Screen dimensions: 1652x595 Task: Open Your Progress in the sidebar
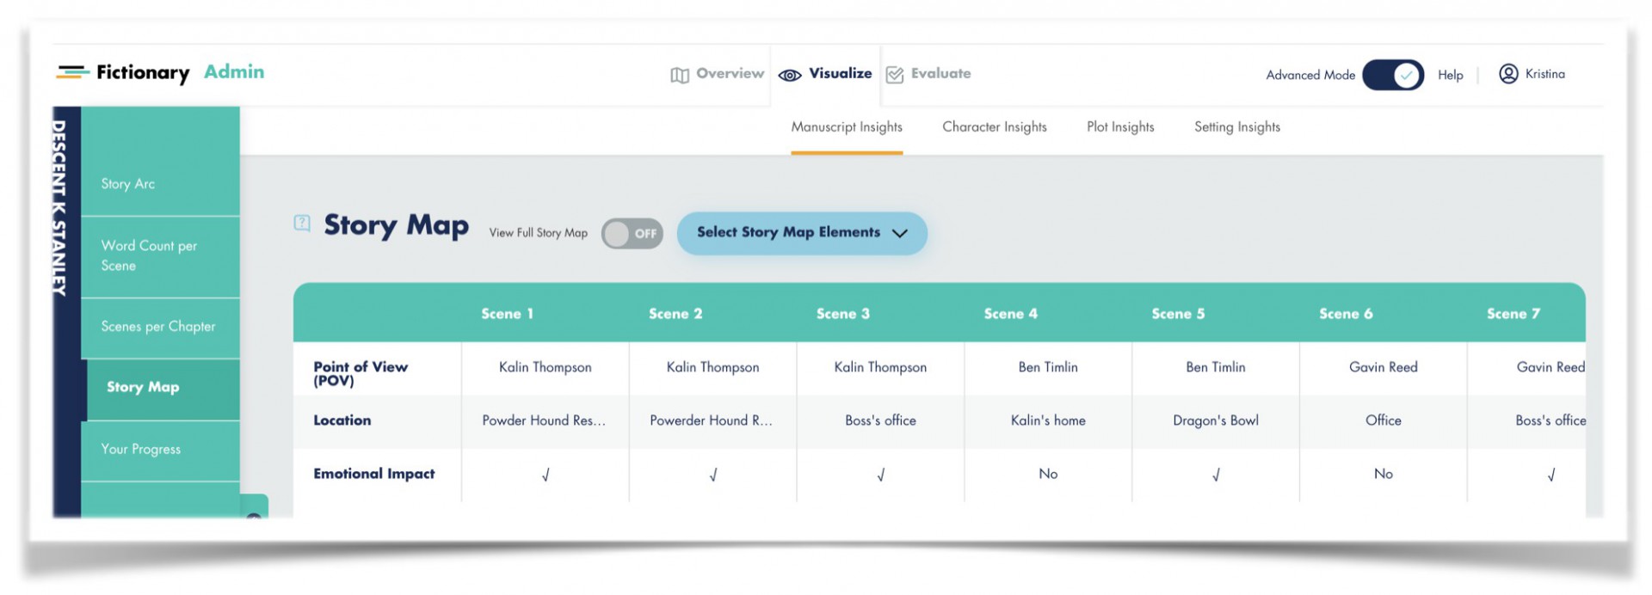[141, 449]
